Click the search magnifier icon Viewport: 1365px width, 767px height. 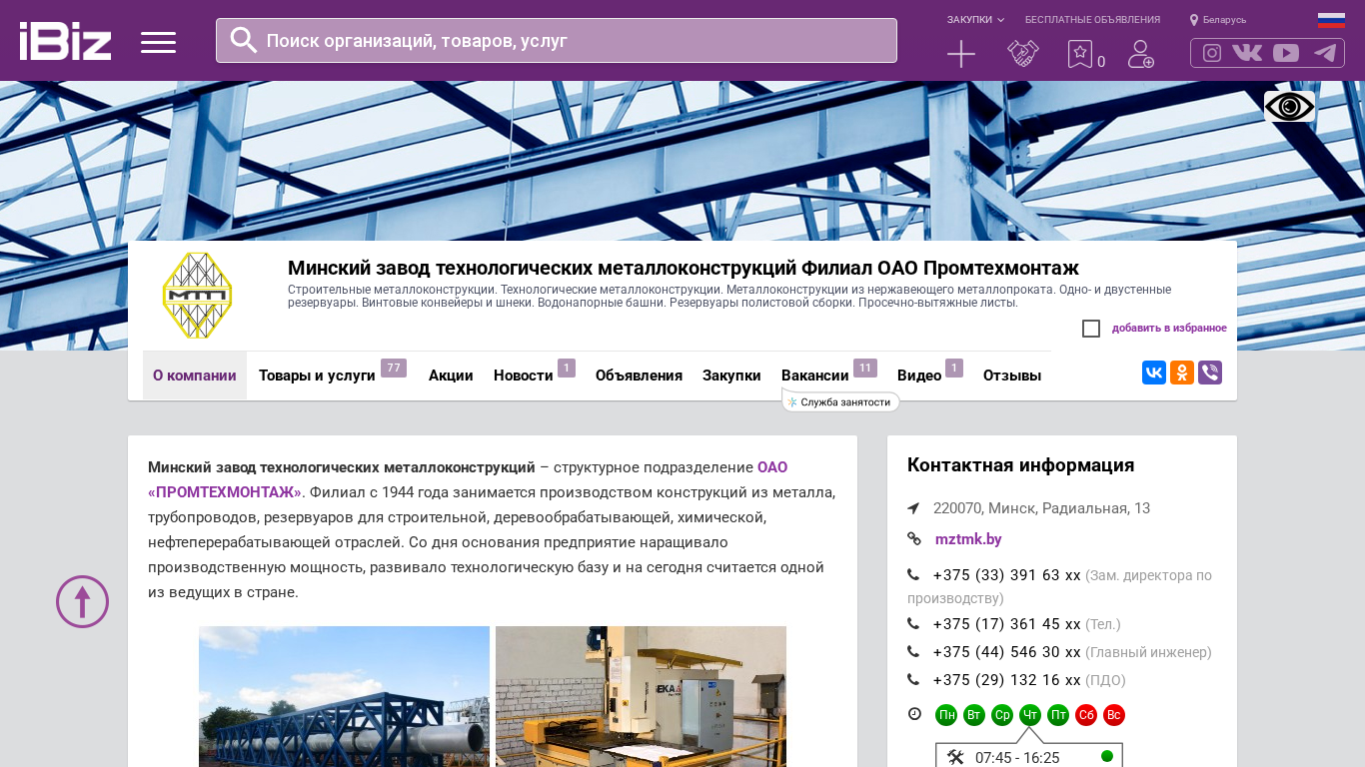point(244,40)
